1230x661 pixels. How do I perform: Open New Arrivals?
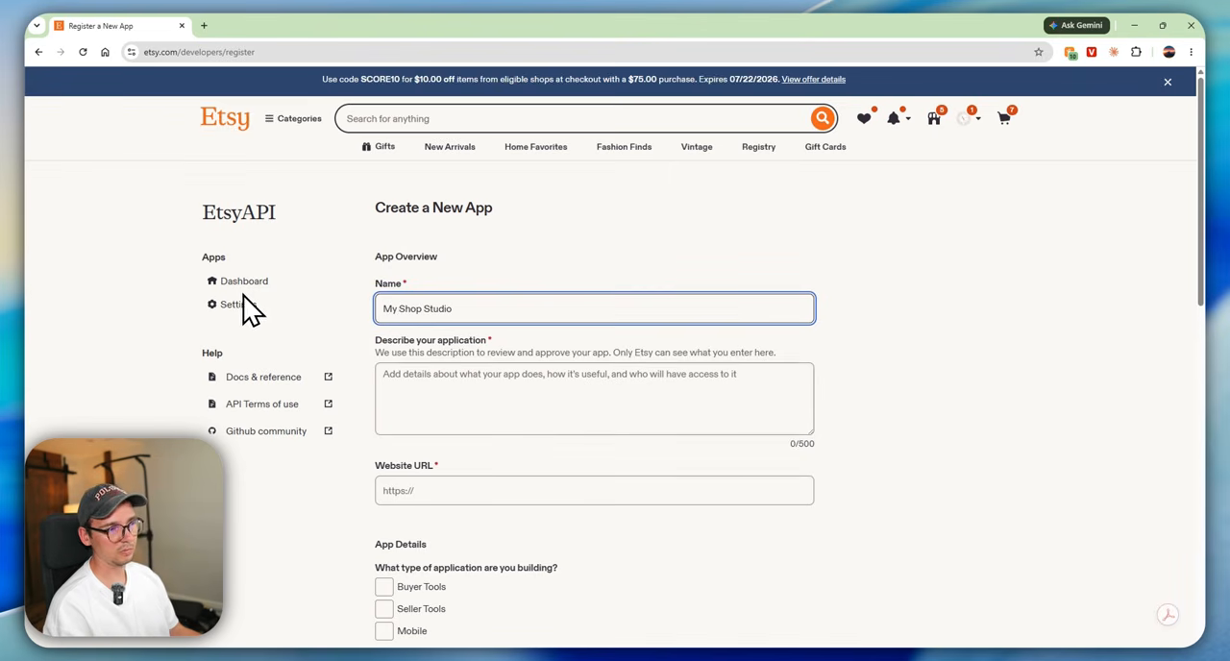coord(450,147)
